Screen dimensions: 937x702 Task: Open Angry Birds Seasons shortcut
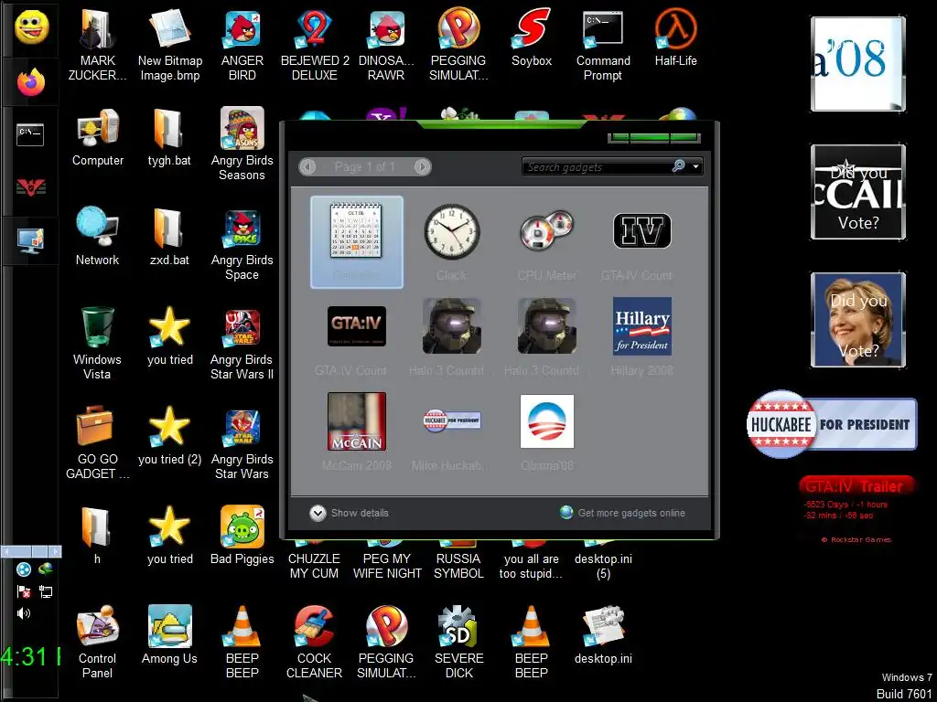[242, 144]
